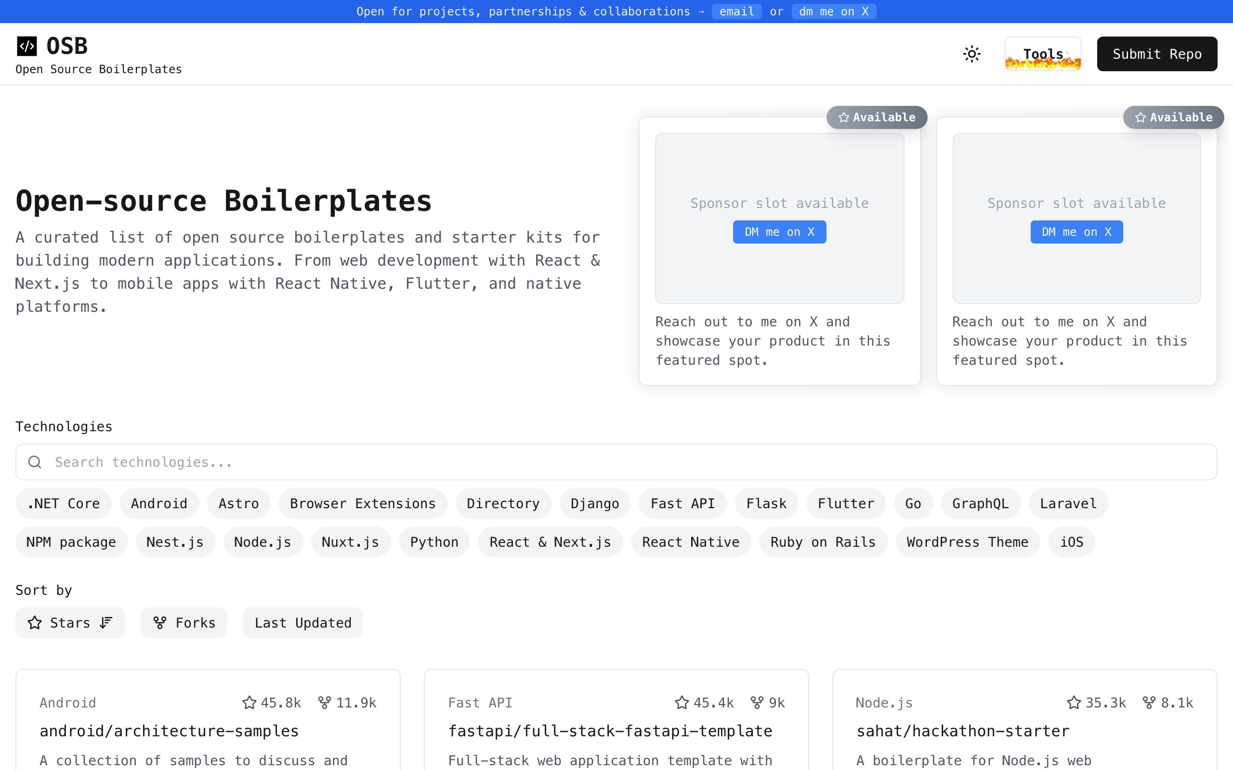Focus the Search technologies input field
The height and width of the screenshot is (770, 1233).
click(x=616, y=462)
